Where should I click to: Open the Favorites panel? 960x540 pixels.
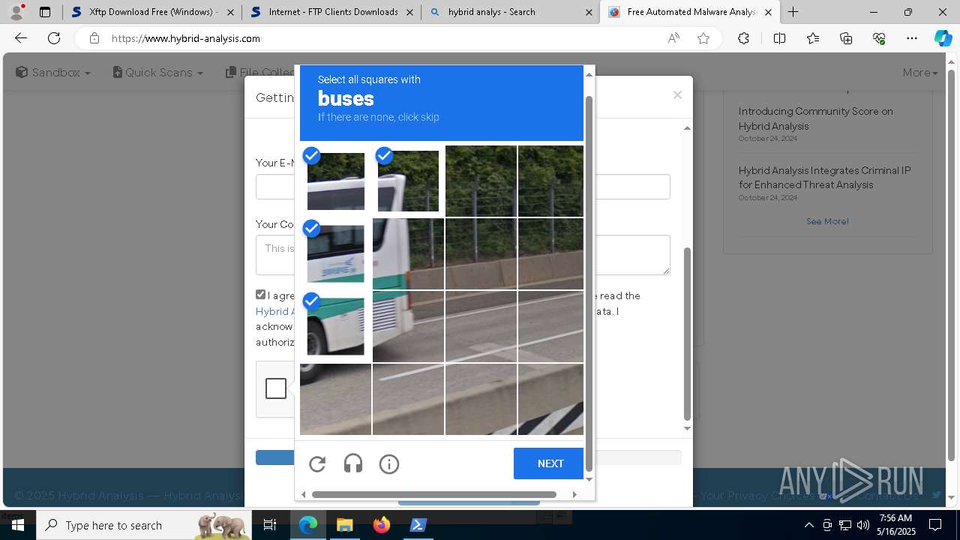coord(813,38)
